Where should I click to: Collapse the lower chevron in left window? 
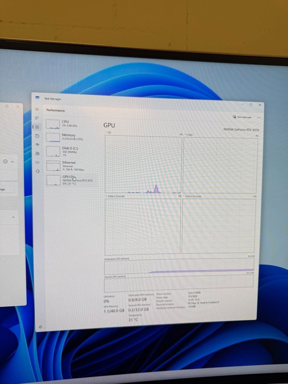coord(13,217)
